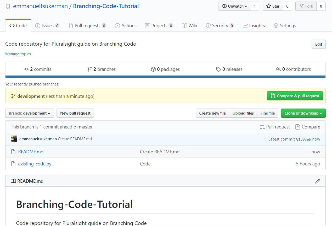The height and width of the screenshot is (226, 332).
Task: Click the language bar under repository stats
Action: click(x=165, y=77)
